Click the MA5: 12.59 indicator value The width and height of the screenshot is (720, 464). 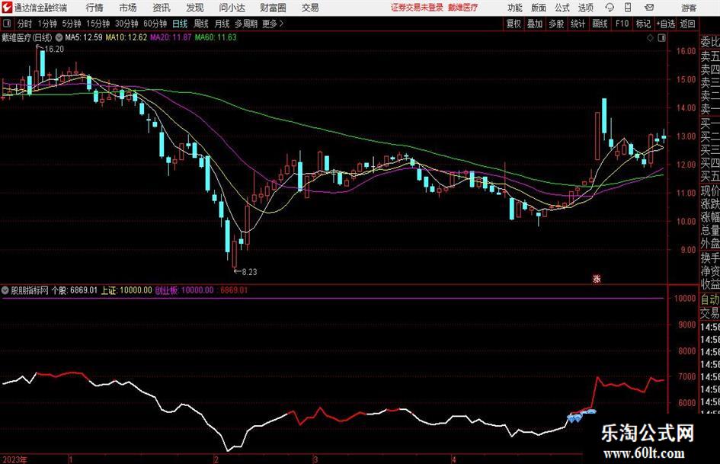pos(84,37)
